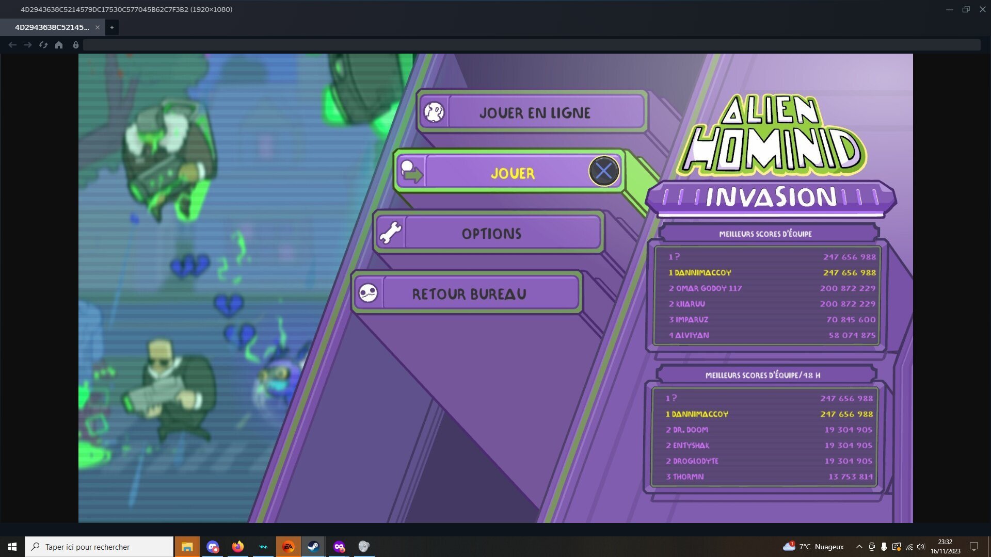Click the X button prompt on JOUER
This screenshot has width=991, height=557.
(604, 171)
